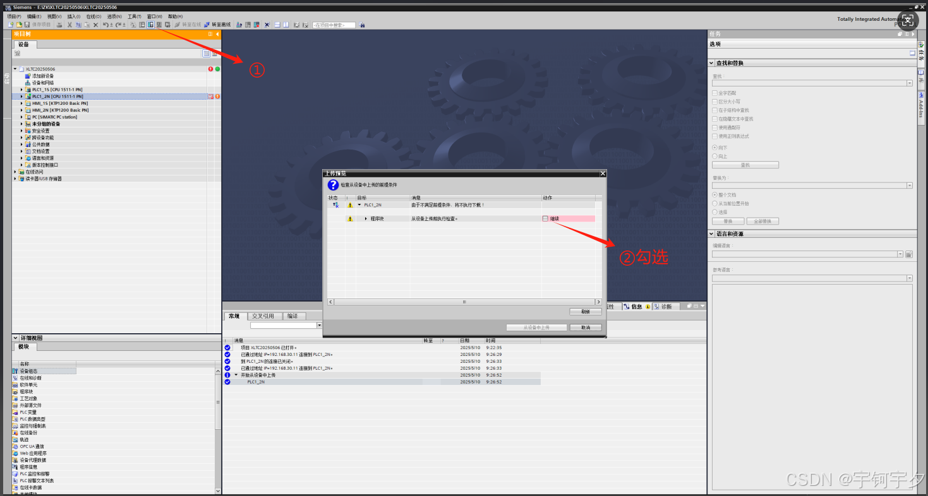Select PLC 变量 in details view list
Image resolution: width=928 pixels, height=496 pixels.
[x=28, y=412]
